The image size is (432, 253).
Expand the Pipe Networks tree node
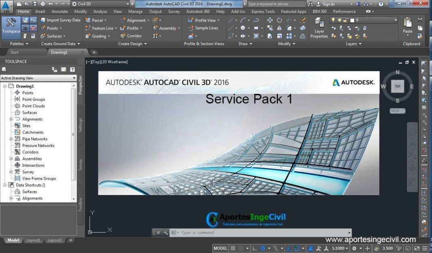point(11,139)
